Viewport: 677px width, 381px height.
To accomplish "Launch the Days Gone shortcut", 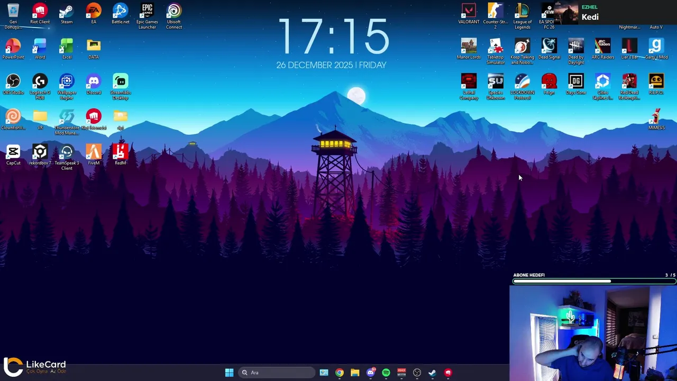I will click(576, 84).
